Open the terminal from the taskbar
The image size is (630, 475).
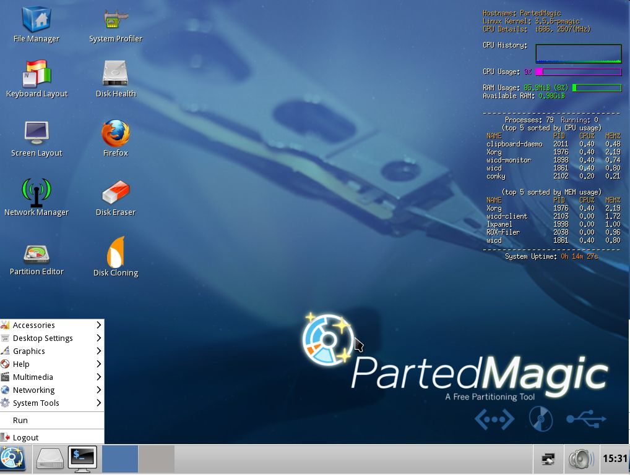click(82, 458)
